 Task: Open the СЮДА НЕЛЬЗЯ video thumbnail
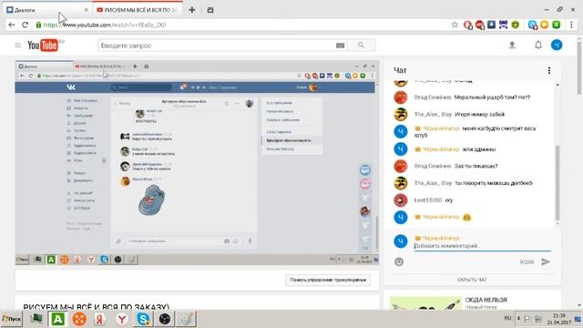click(x=425, y=303)
